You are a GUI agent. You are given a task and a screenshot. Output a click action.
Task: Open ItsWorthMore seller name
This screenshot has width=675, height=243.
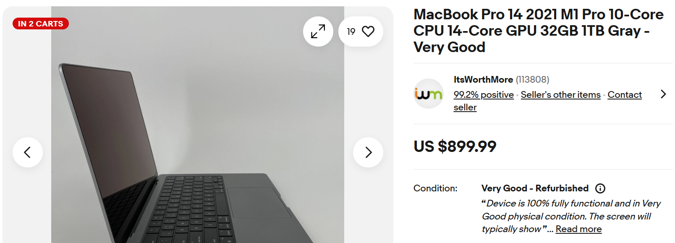tap(483, 80)
